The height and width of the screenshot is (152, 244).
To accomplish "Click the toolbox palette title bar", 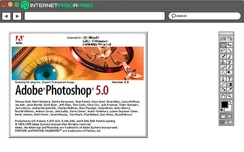I will coord(226,33).
